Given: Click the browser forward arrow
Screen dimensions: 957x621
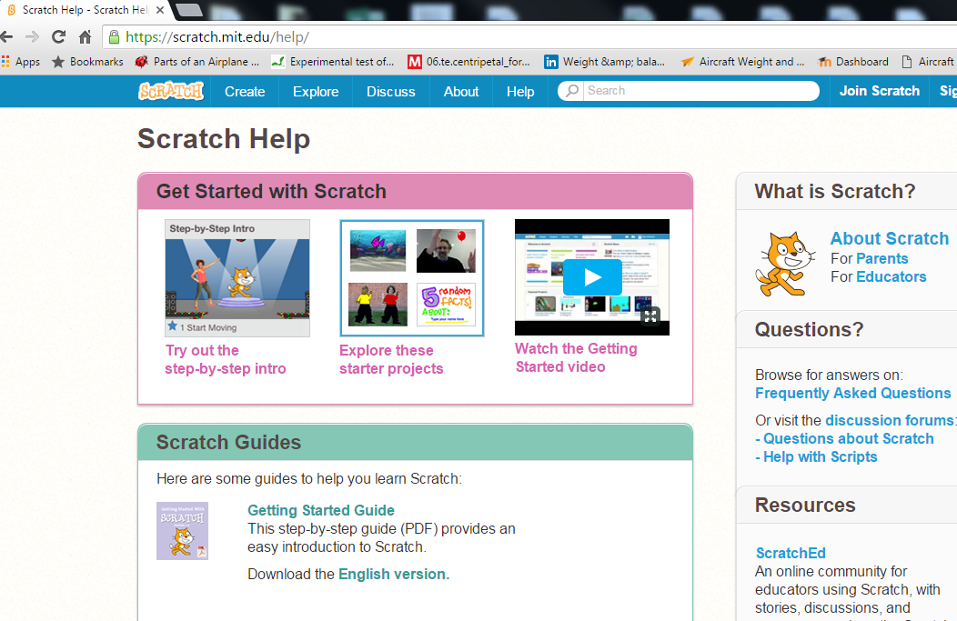Looking at the screenshot, I should click(x=33, y=37).
